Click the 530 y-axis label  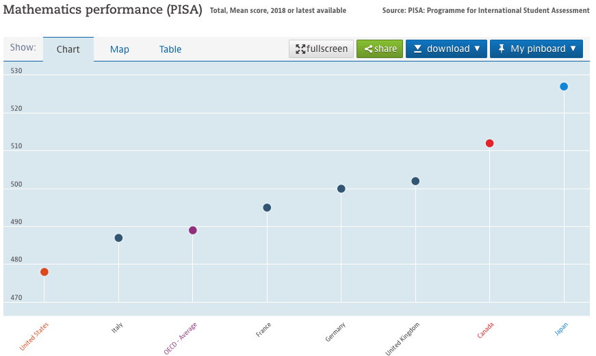[x=16, y=70]
